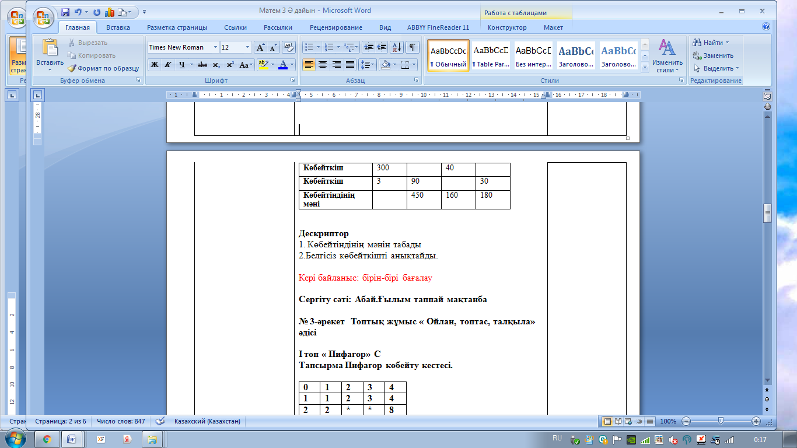
Task: Click the Заменить (Replace) button
Action: click(713, 55)
